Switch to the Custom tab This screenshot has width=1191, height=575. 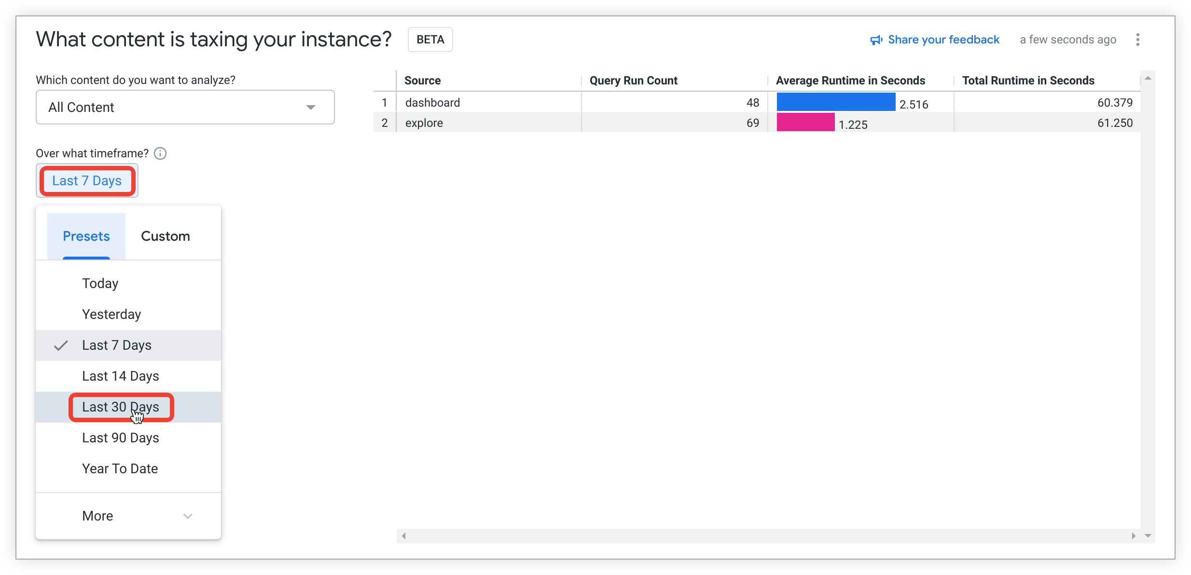click(166, 236)
